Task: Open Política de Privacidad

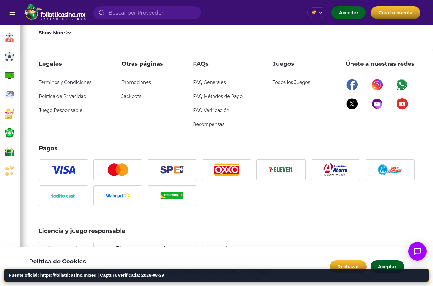Action: click(x=62, y=96)
